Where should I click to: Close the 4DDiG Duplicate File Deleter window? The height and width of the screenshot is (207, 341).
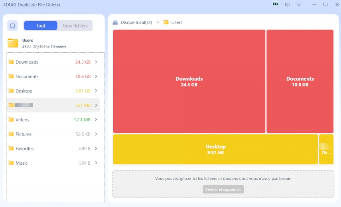point(337,4)
